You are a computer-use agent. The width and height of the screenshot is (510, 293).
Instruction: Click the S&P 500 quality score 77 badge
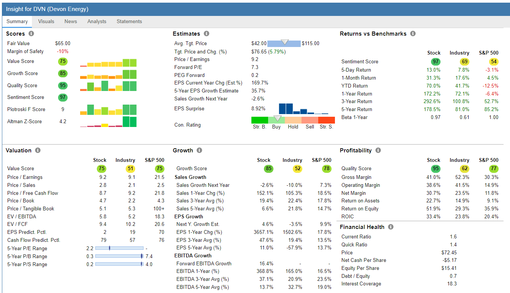coord(494,169)
